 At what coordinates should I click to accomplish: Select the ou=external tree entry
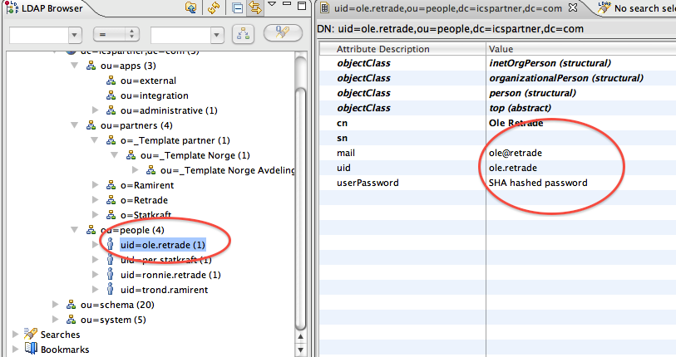pos(148,81)
